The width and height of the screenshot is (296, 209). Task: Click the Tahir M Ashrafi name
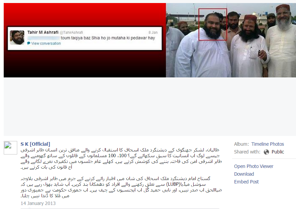click(x=43, y=32)
